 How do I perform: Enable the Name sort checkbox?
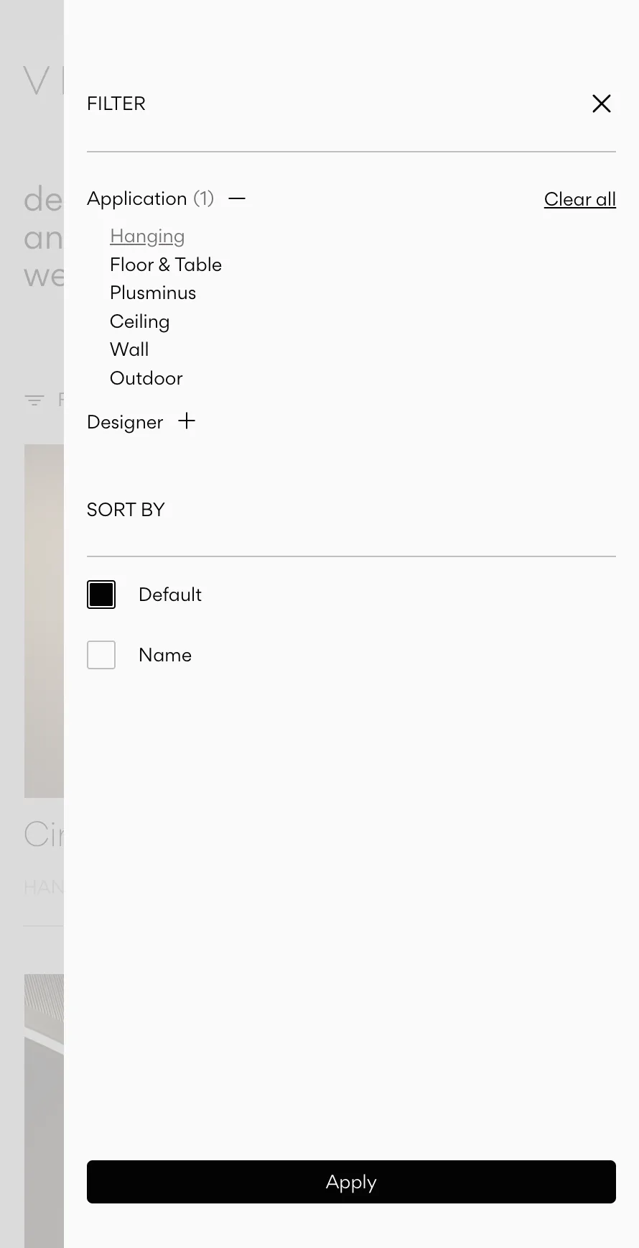click(101, 655)
